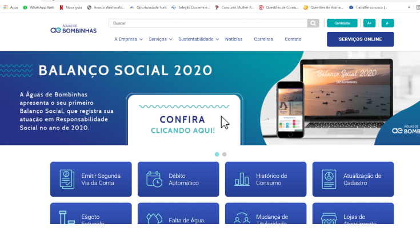This screenshot has height=228, width=420.
Task: Open Emitir Segunda Via da Conta icon
Action: click(x=67, y=179)
